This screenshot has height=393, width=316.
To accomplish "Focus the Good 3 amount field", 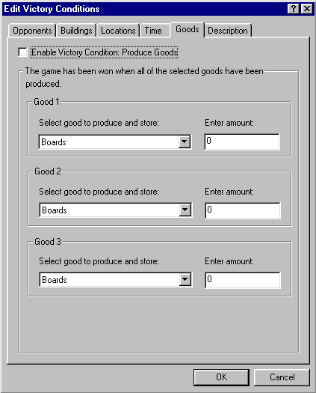I will (x=243, y=280).
